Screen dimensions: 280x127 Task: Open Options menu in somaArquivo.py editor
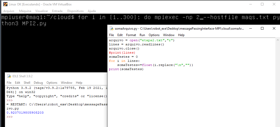point(154,35)
